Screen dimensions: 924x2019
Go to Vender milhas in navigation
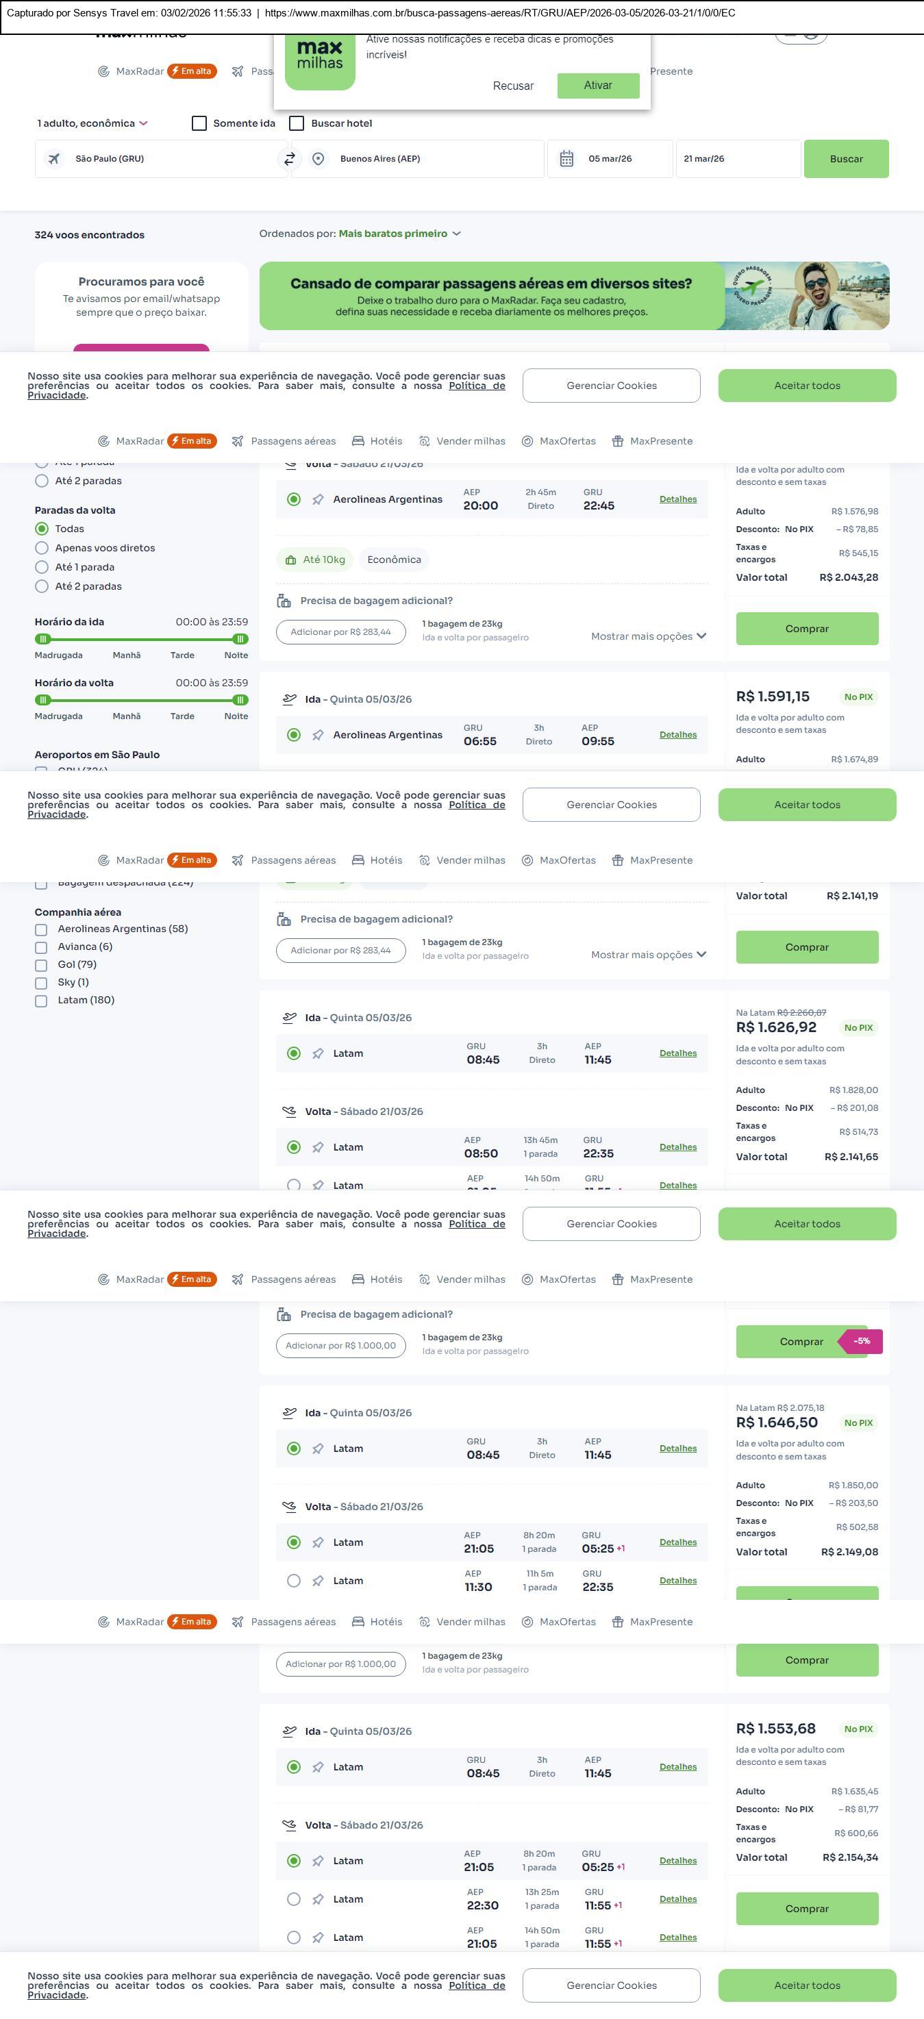click(462, 441)
